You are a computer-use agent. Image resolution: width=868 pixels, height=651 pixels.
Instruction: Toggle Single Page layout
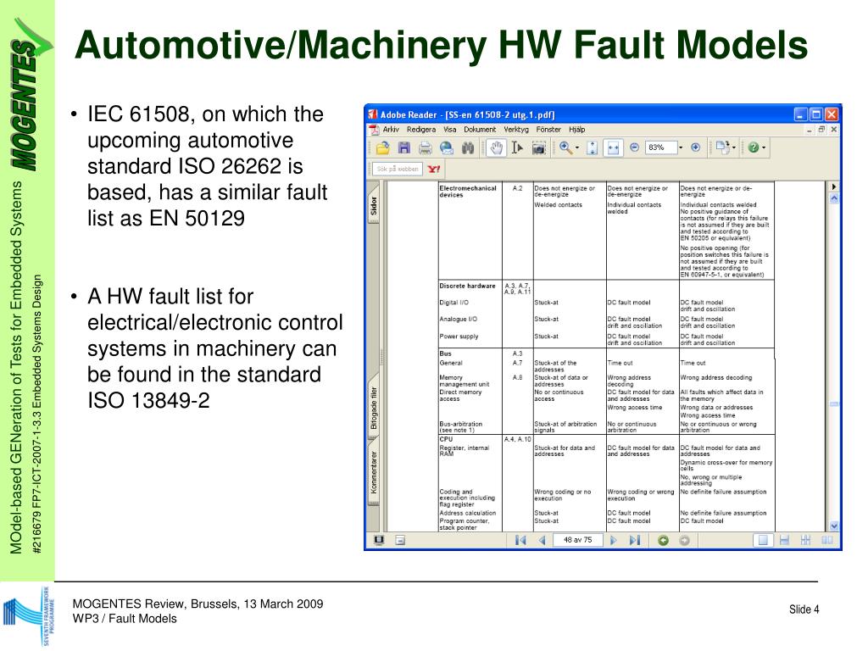[x=763, y=540]
